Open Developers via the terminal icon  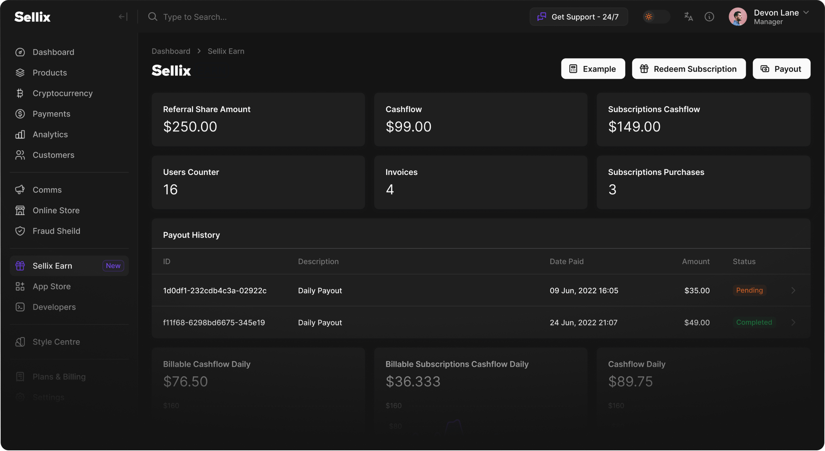click(20, 307)
